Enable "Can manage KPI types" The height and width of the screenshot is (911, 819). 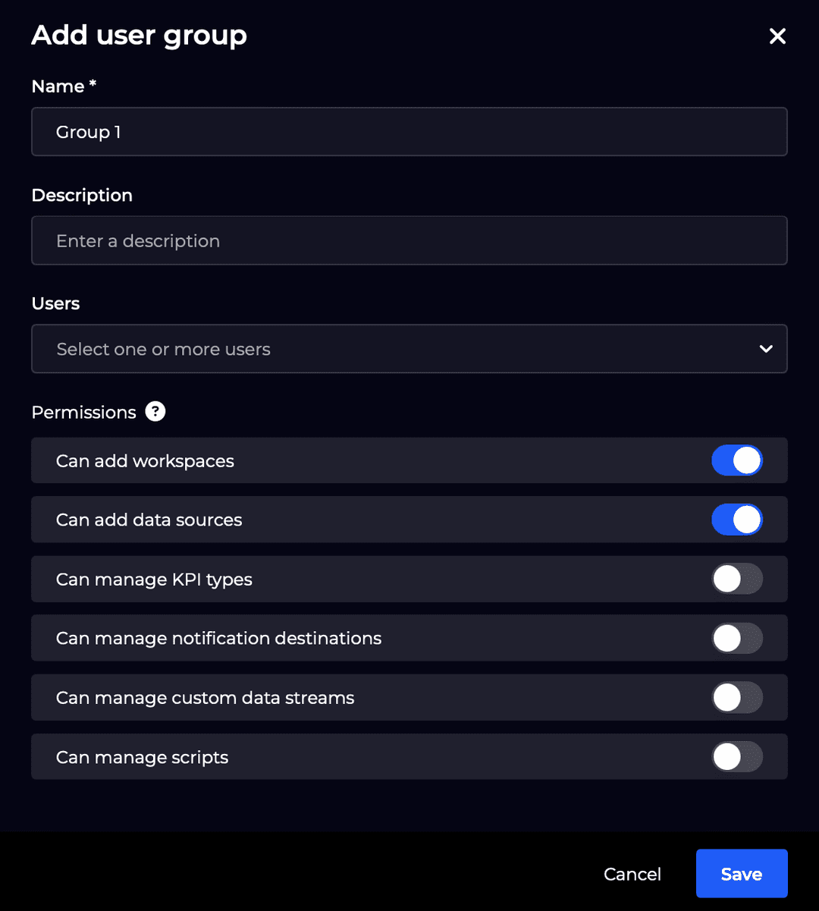(736, 579)
